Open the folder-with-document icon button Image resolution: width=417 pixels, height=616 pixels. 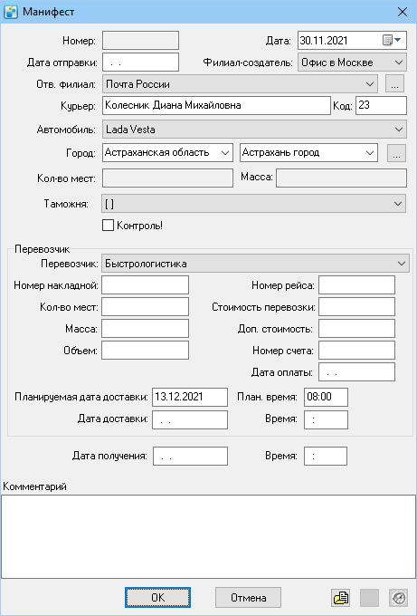(340, 598)
